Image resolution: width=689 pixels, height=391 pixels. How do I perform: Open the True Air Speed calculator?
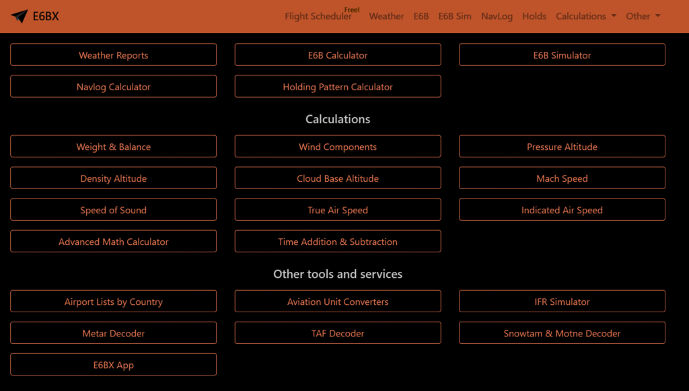(338, 210)
